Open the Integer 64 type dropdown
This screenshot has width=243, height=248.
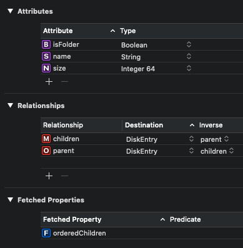[156, 69]
